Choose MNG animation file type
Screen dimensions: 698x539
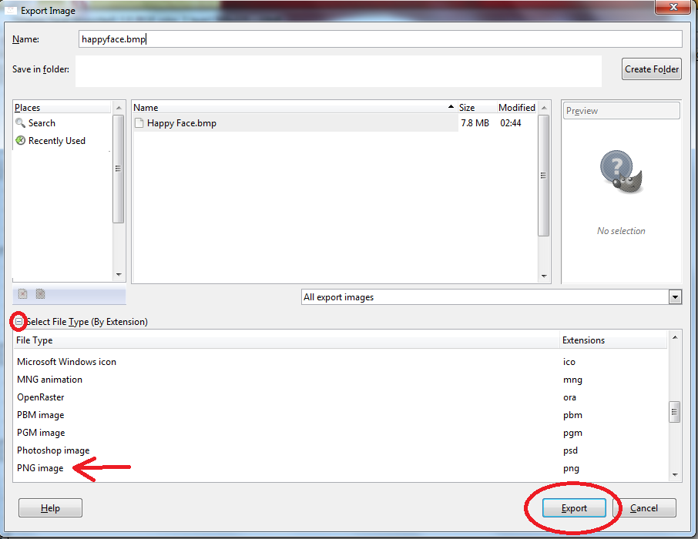pyautogui.click(x=49, y=379)
